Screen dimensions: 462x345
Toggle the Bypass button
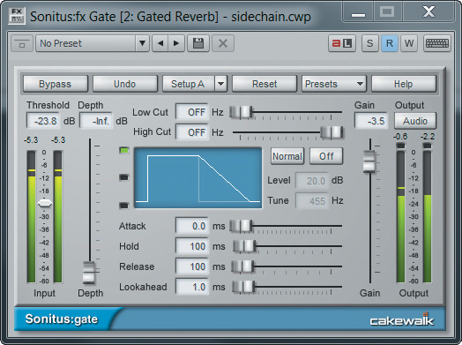point(56,84)
